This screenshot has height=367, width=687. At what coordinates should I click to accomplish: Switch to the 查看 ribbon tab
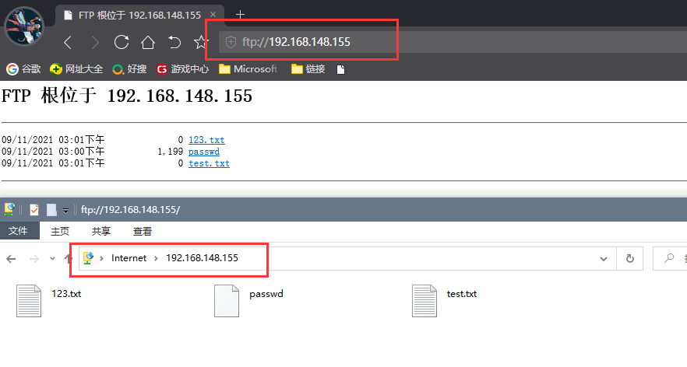tap(143, 231)
